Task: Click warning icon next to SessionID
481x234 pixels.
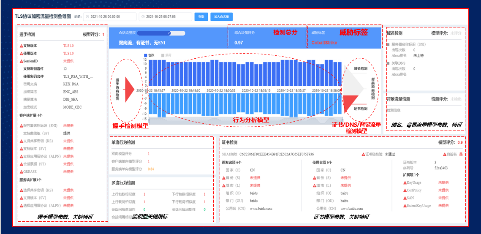Action: click(x=21, y=61)
